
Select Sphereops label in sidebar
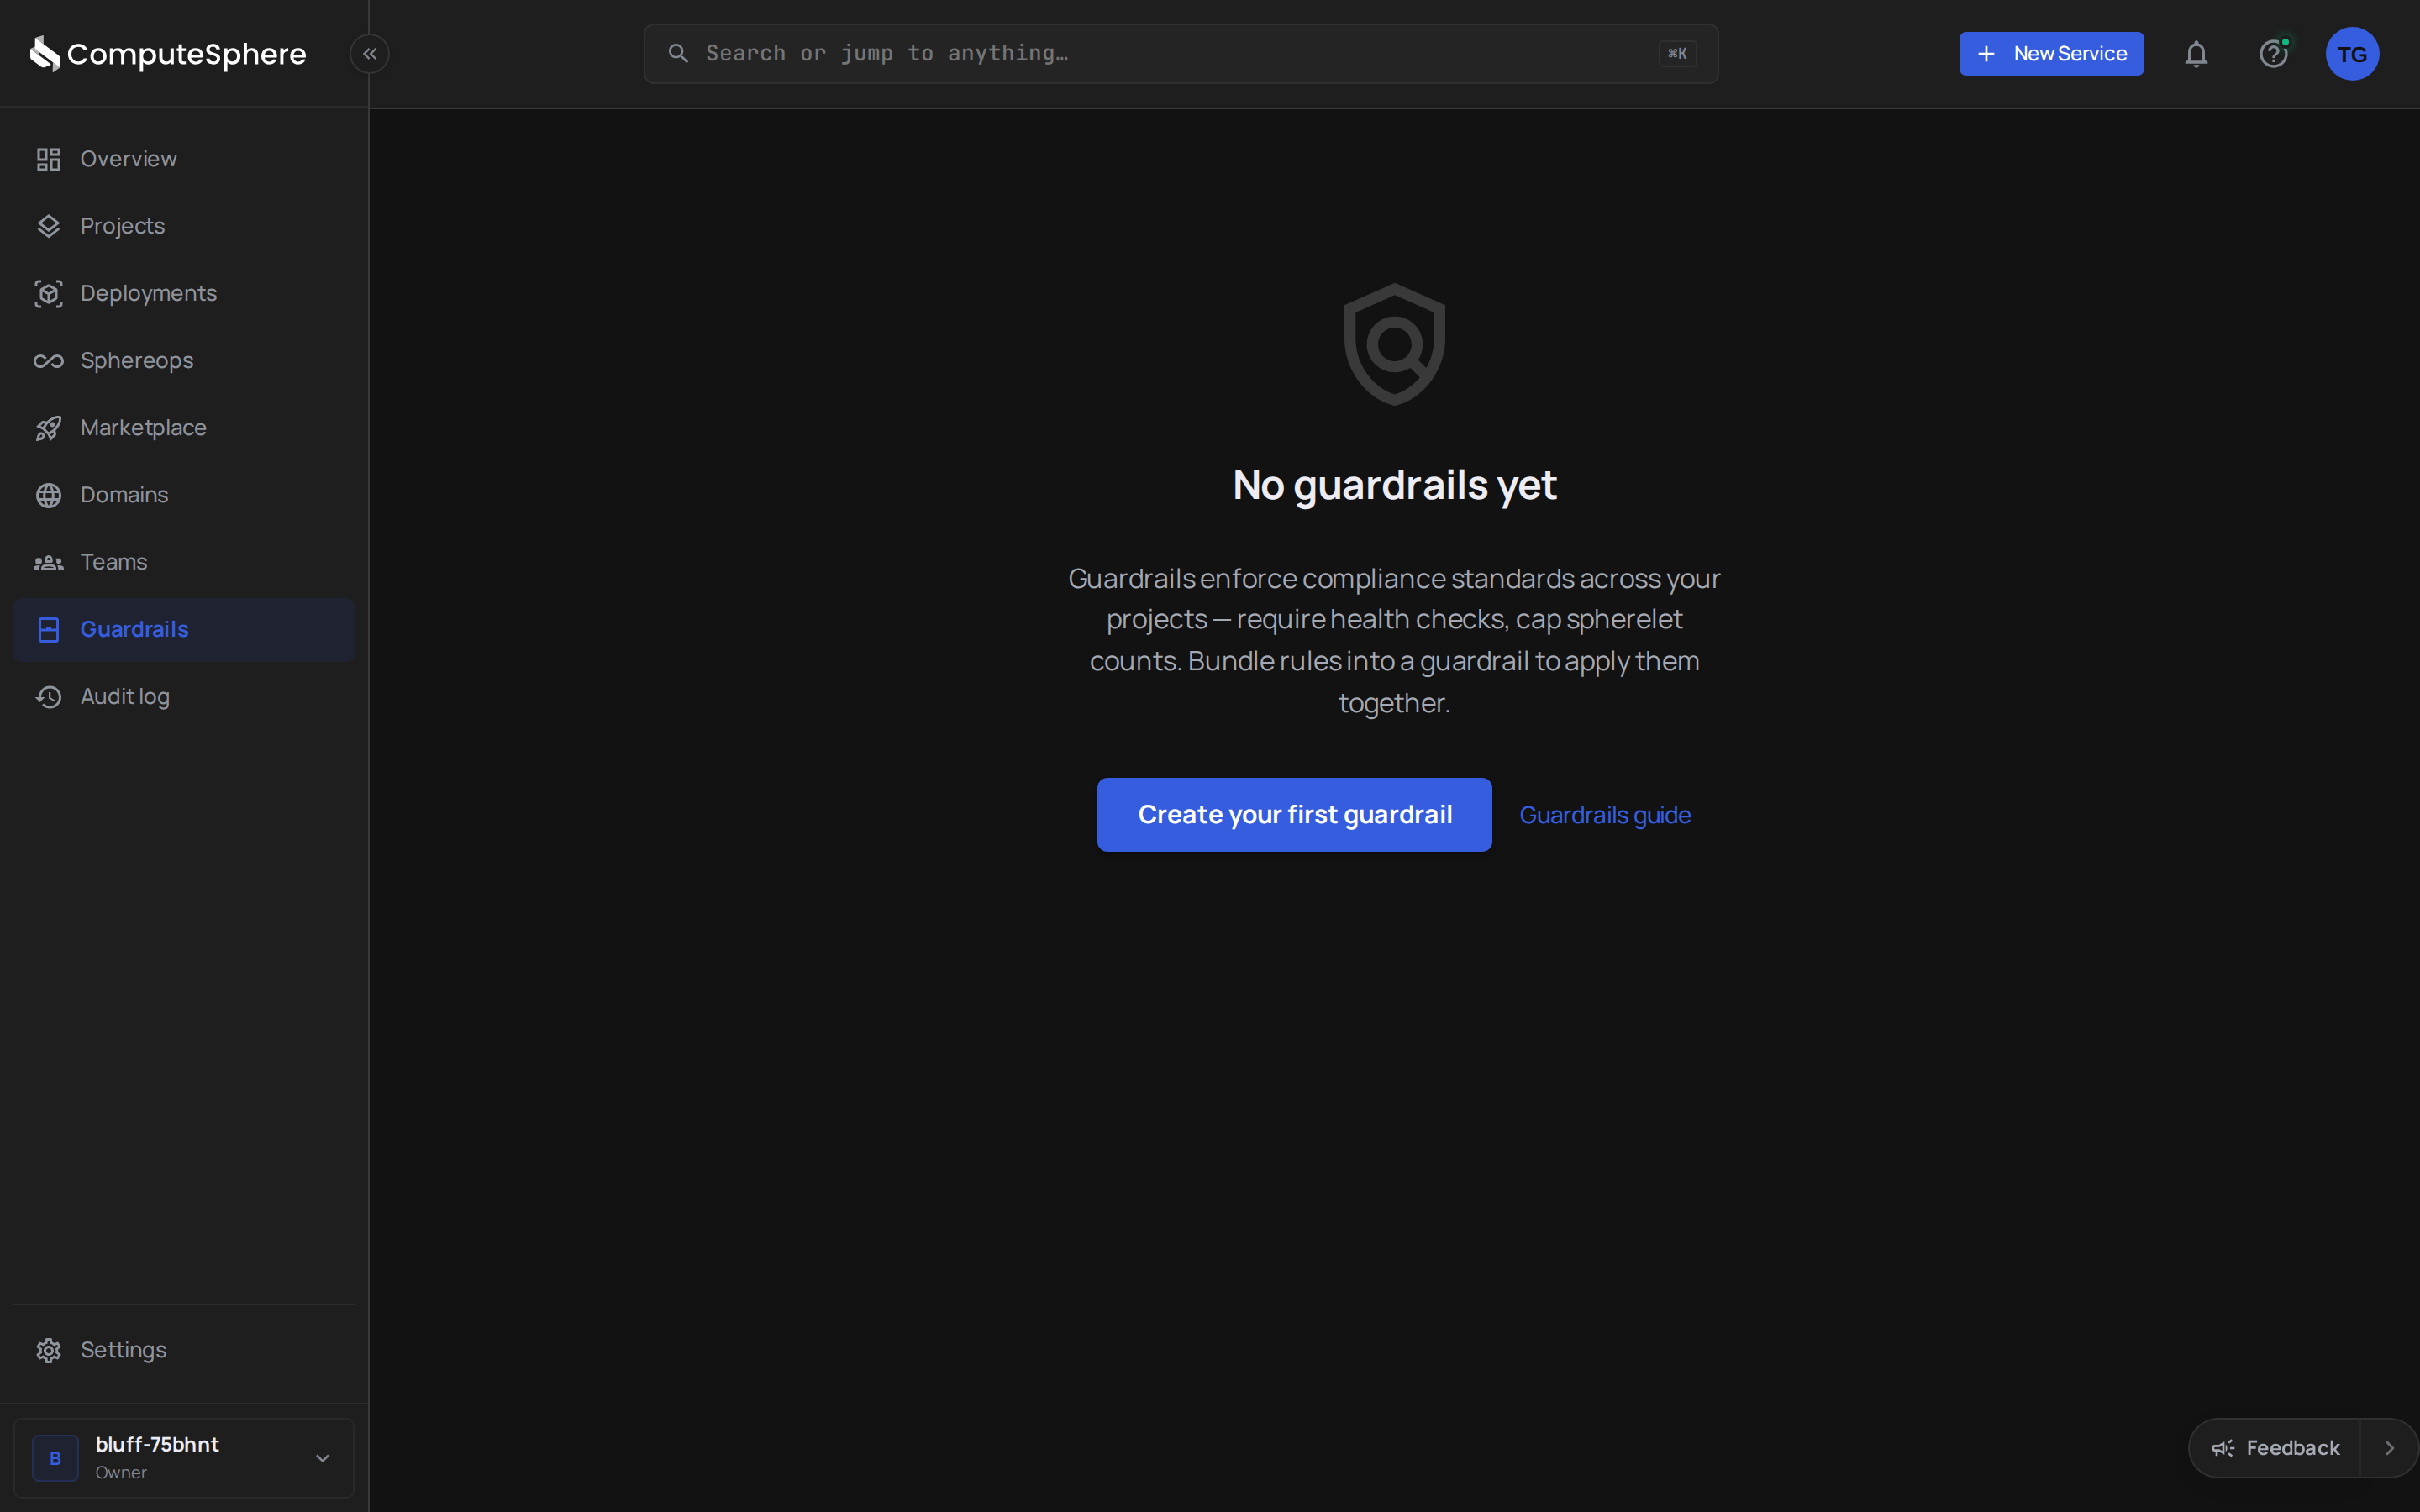pyautogui.click(x=137, y=361)
